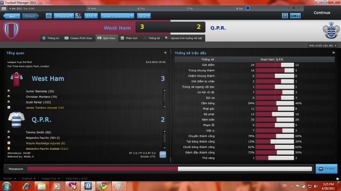Click the Possession bar
The width and height of the screenshot is (341, 191).
click(169, 169)
